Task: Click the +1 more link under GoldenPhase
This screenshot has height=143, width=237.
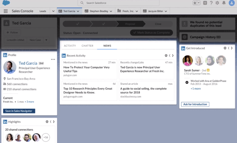Action: coord(196,89)
